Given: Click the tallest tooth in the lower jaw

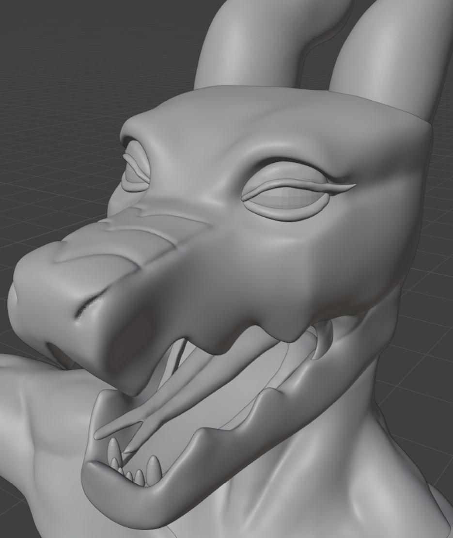Looking at the screenshot, I should 154,468.
